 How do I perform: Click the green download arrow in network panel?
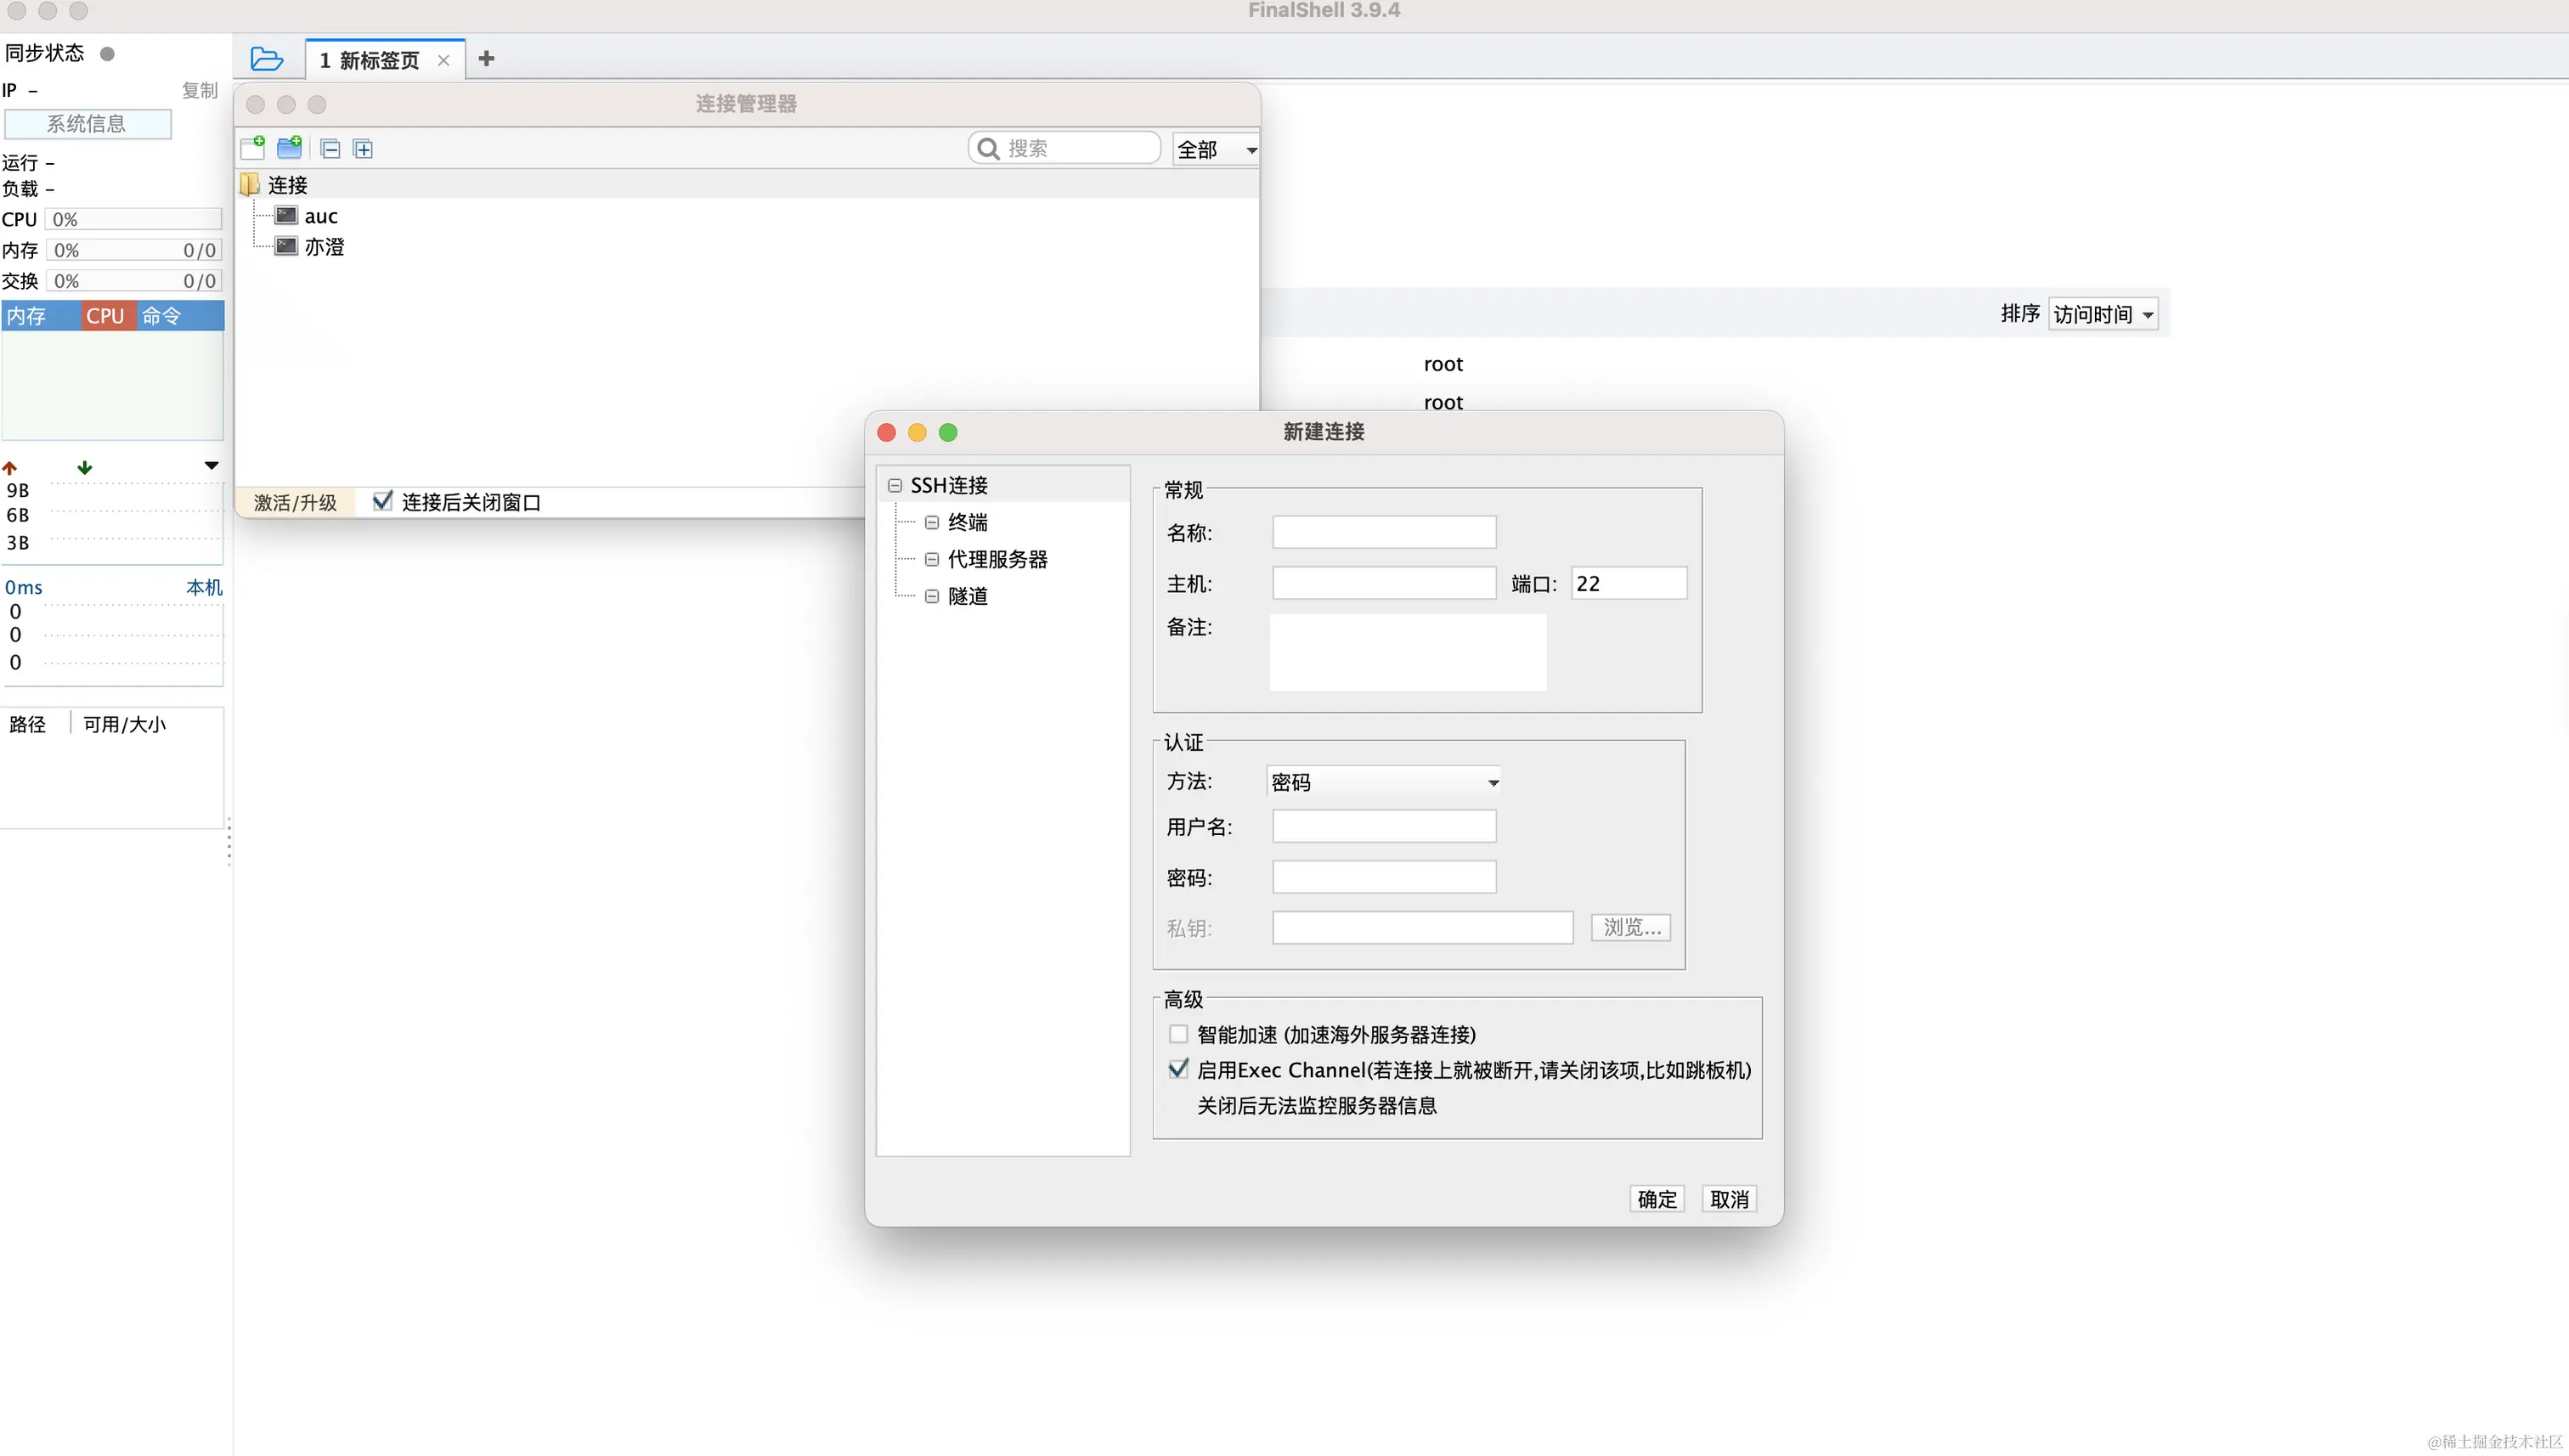click(x=85, y=467)
